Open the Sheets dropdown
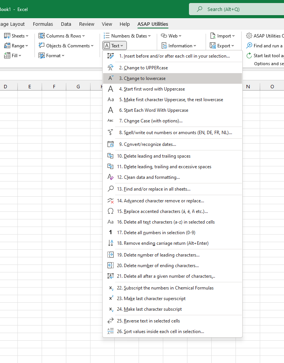This screenshot has width=284, height=363. click(x=16, y=36)
